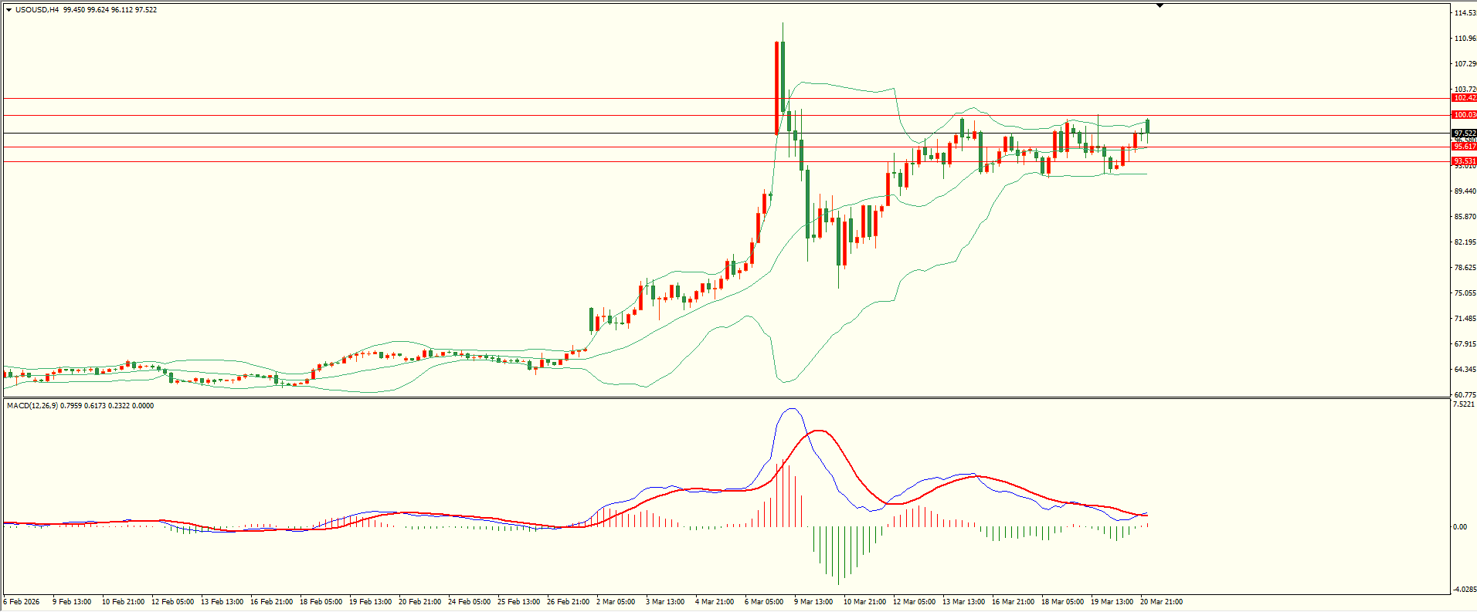Click the 78.625 price scale label

(x=1465, y=268)
